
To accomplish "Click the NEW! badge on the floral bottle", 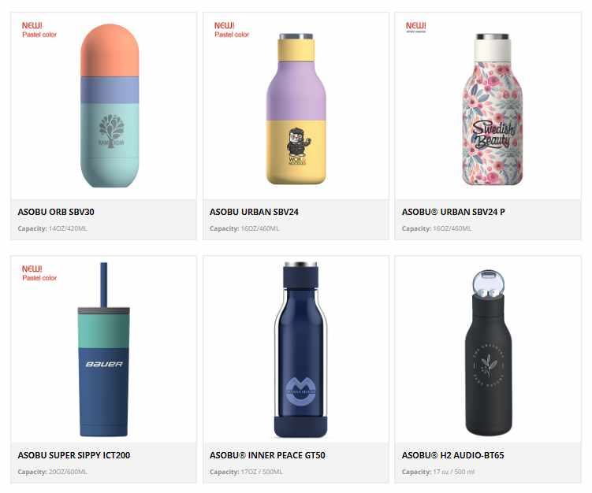I will 415,27.
